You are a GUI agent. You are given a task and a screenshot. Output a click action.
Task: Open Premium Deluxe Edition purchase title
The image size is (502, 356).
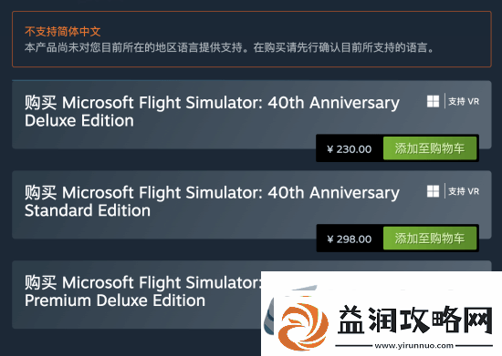click(142, 291)
